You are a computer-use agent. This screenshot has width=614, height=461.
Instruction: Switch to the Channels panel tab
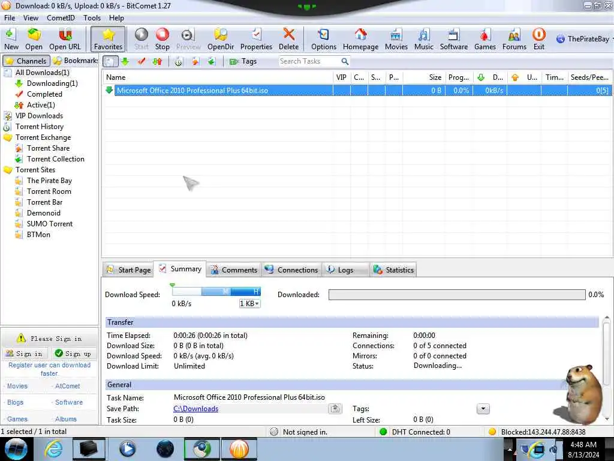pyautogui.click(x=26, y=61)
